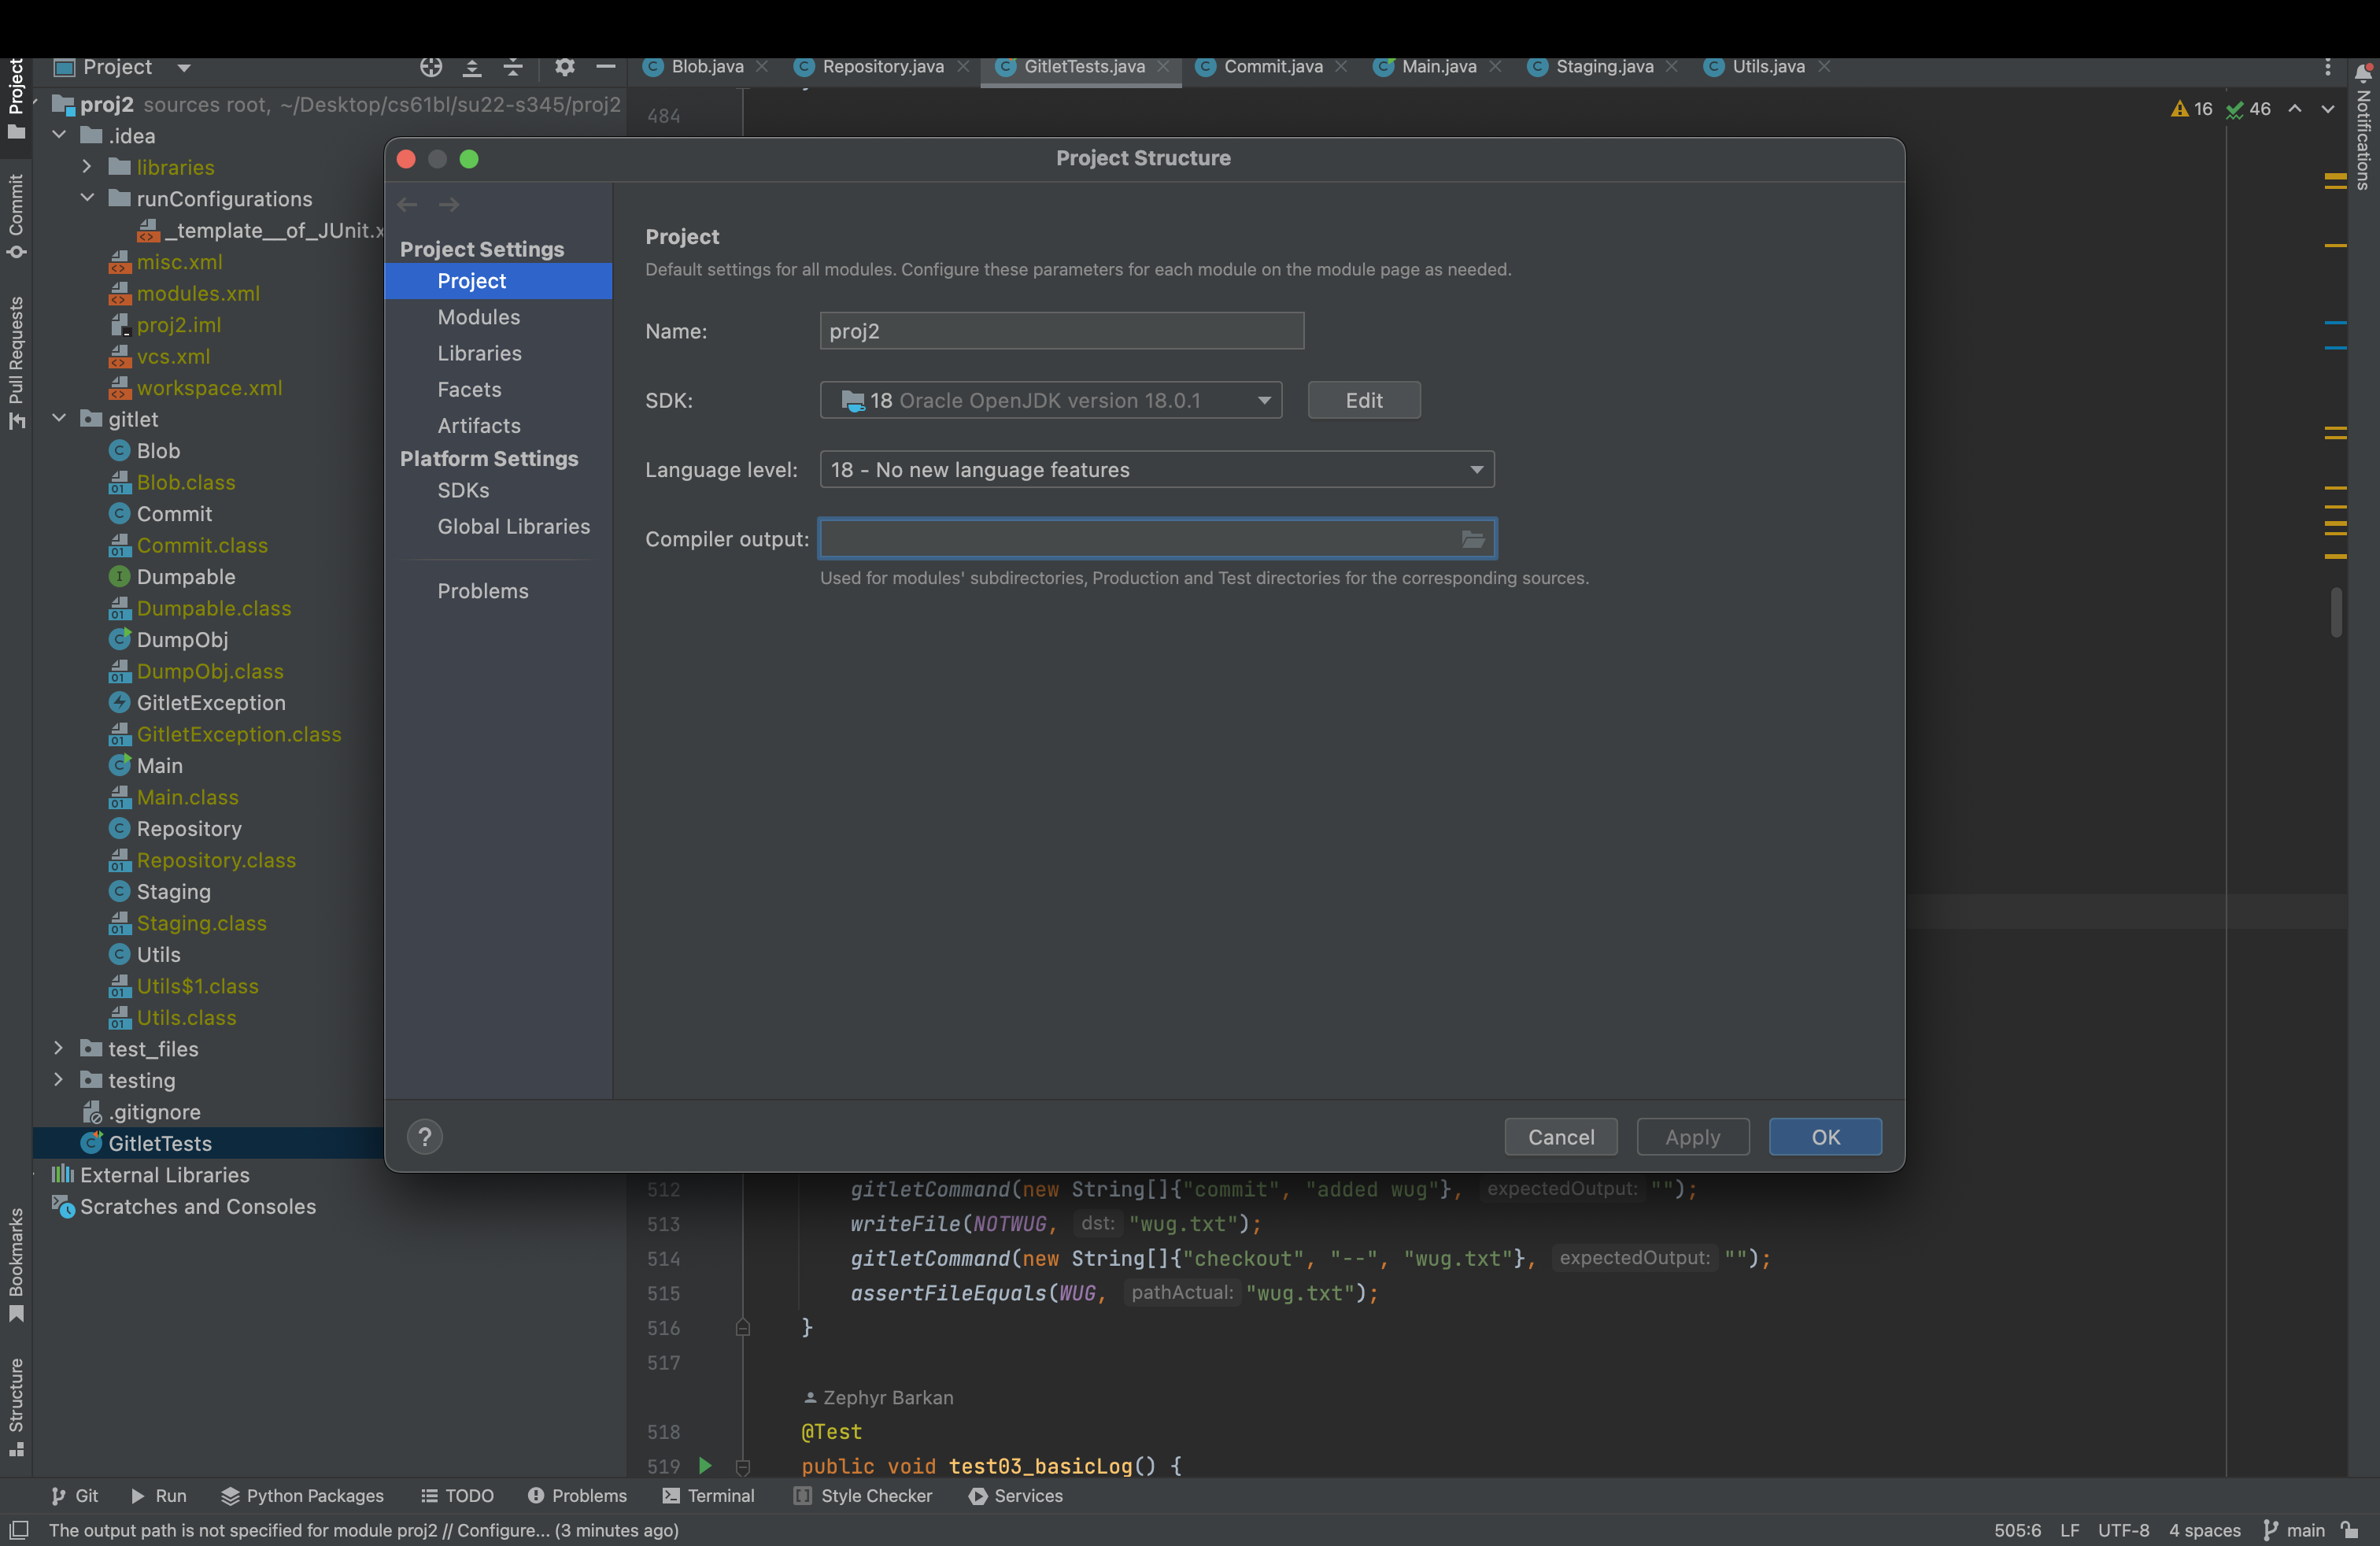
Task: Click the OK button
Action: pyautogui.click(x=1824, y=1137)
